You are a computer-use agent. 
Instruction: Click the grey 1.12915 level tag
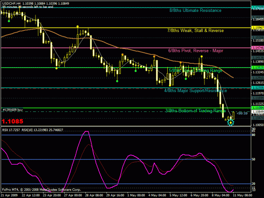pyautogui.click(x=258, y=78)
